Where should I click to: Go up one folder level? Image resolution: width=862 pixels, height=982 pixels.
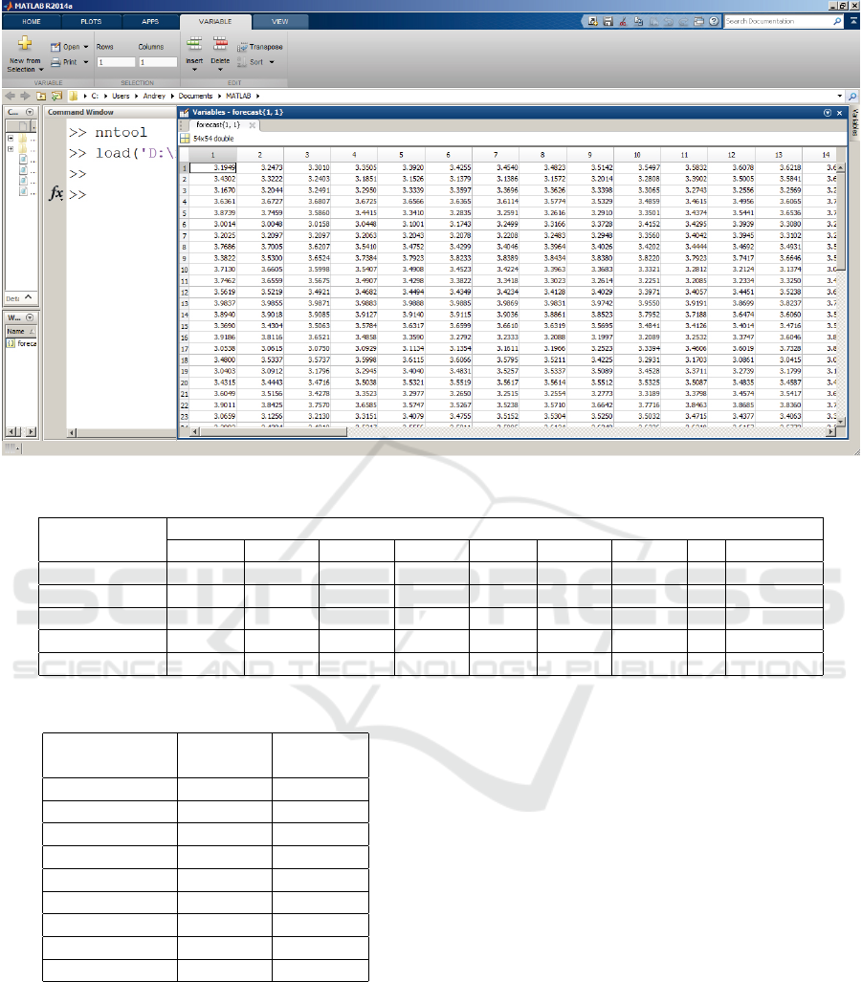41,97
